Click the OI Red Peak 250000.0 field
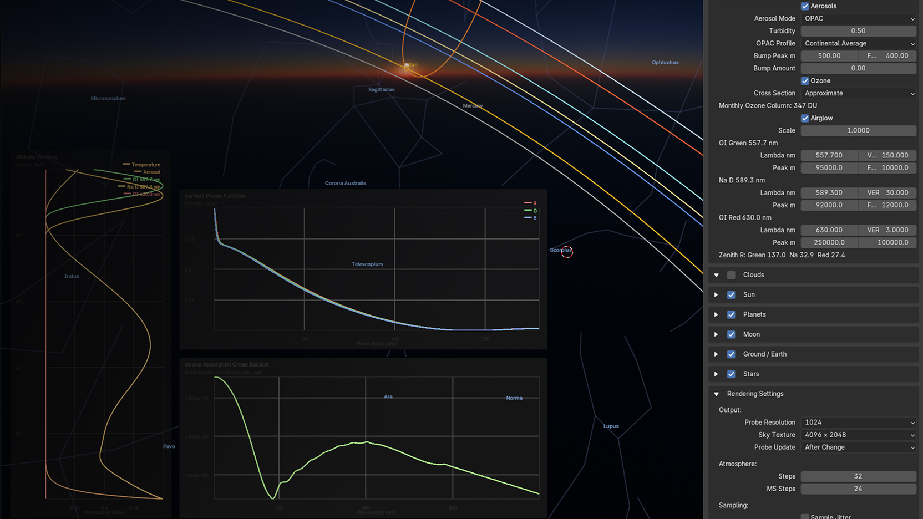 pos(829,242)
